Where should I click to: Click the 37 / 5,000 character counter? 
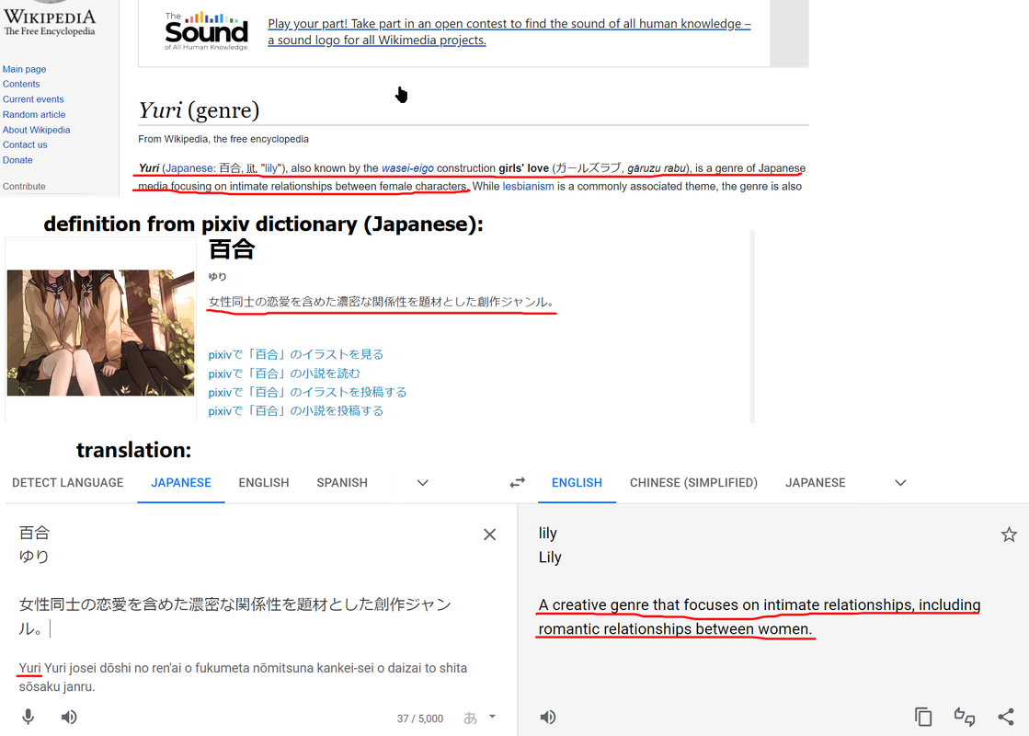pyautogui.click(x=420, y=719)
